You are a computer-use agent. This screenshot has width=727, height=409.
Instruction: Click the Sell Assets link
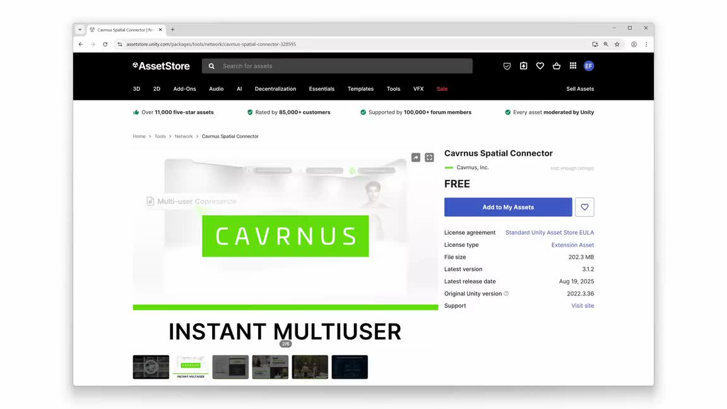click(x=580, y=88)
